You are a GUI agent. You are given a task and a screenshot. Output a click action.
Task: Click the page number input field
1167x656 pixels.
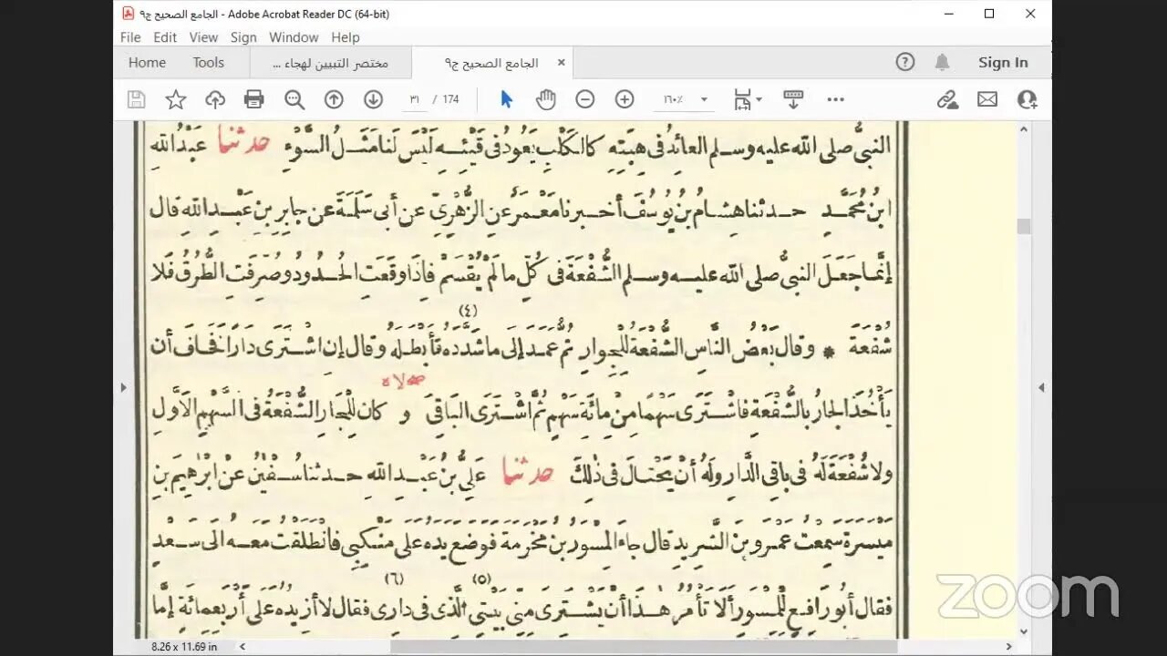(416, 99)
